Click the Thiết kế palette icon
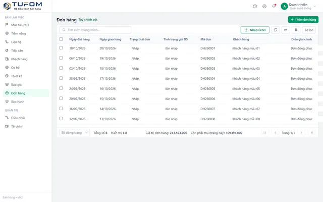Screen dimensions: 323x202 [7, 76]
